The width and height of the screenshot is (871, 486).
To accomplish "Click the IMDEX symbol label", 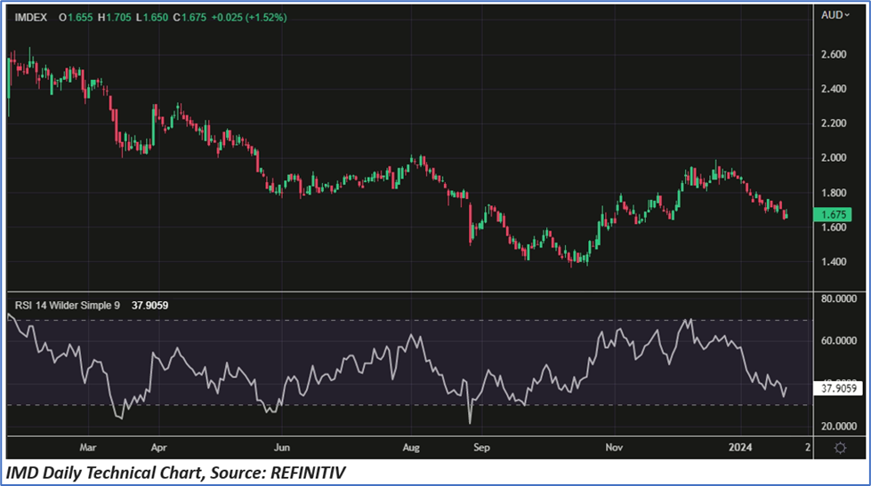I will (x=31, y=18).
